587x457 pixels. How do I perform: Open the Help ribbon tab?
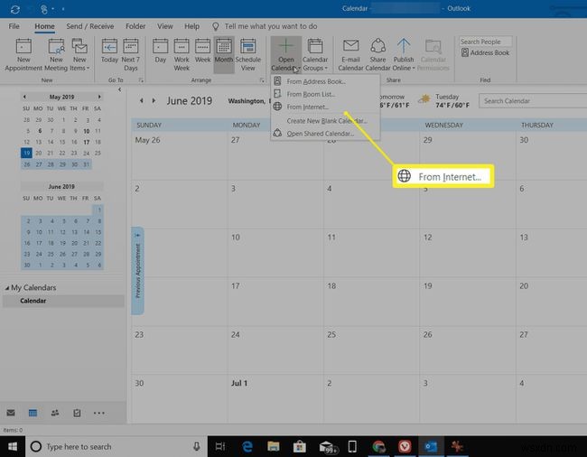pos(191,26)
